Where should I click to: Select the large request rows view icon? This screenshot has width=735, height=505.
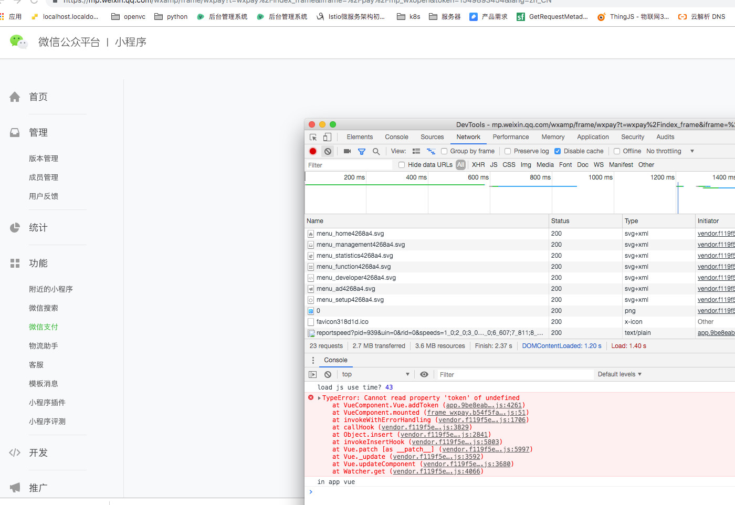click(416, 151)
